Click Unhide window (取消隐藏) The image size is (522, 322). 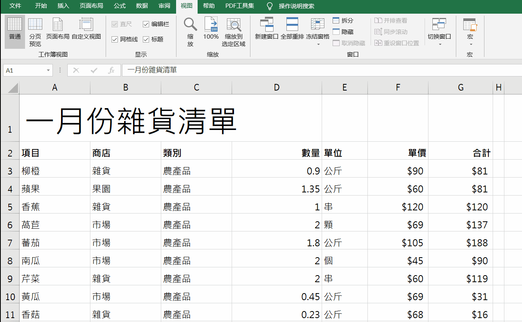point(349,43)
